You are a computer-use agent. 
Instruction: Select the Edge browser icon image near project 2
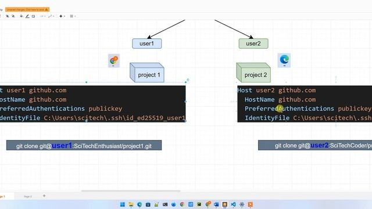[284, 60]
